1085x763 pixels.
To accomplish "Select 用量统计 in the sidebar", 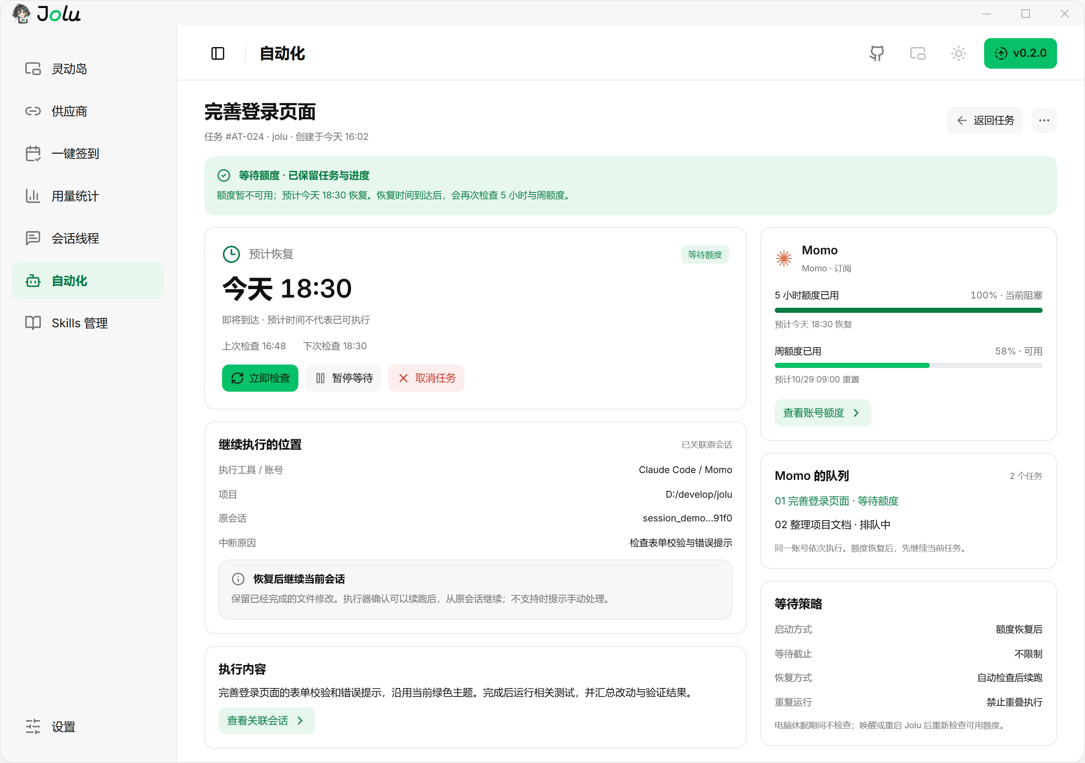I will pos(89,196).
